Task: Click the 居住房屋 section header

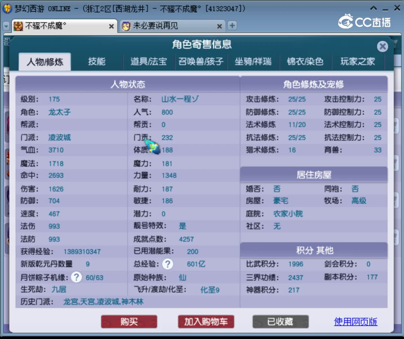Action: tap(314, 175)
